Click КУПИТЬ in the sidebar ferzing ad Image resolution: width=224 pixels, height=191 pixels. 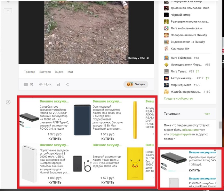pyautogui.click(x=194, y=171)
